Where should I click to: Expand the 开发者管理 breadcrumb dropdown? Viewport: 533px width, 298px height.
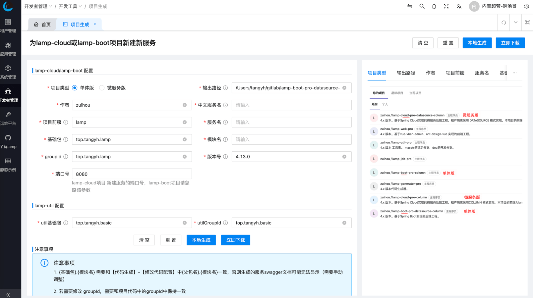click(x=38, y=6)
